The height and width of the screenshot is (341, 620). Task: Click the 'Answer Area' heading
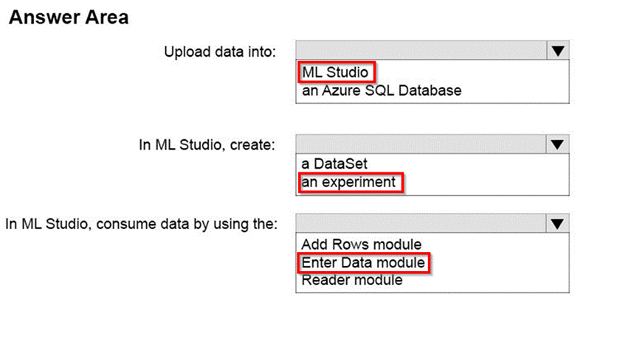[x=69, y=18]
